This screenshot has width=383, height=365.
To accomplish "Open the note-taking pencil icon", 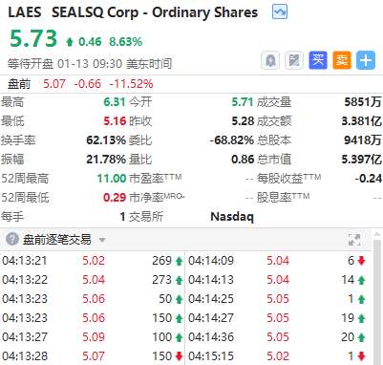I will click(x=294, y=60).
